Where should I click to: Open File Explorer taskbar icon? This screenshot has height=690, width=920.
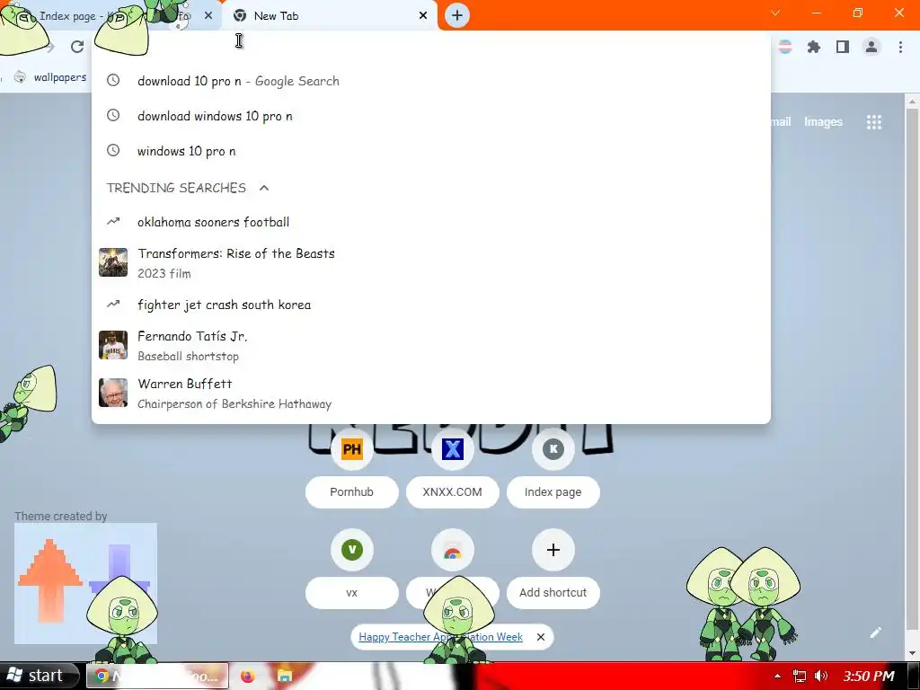285,677
